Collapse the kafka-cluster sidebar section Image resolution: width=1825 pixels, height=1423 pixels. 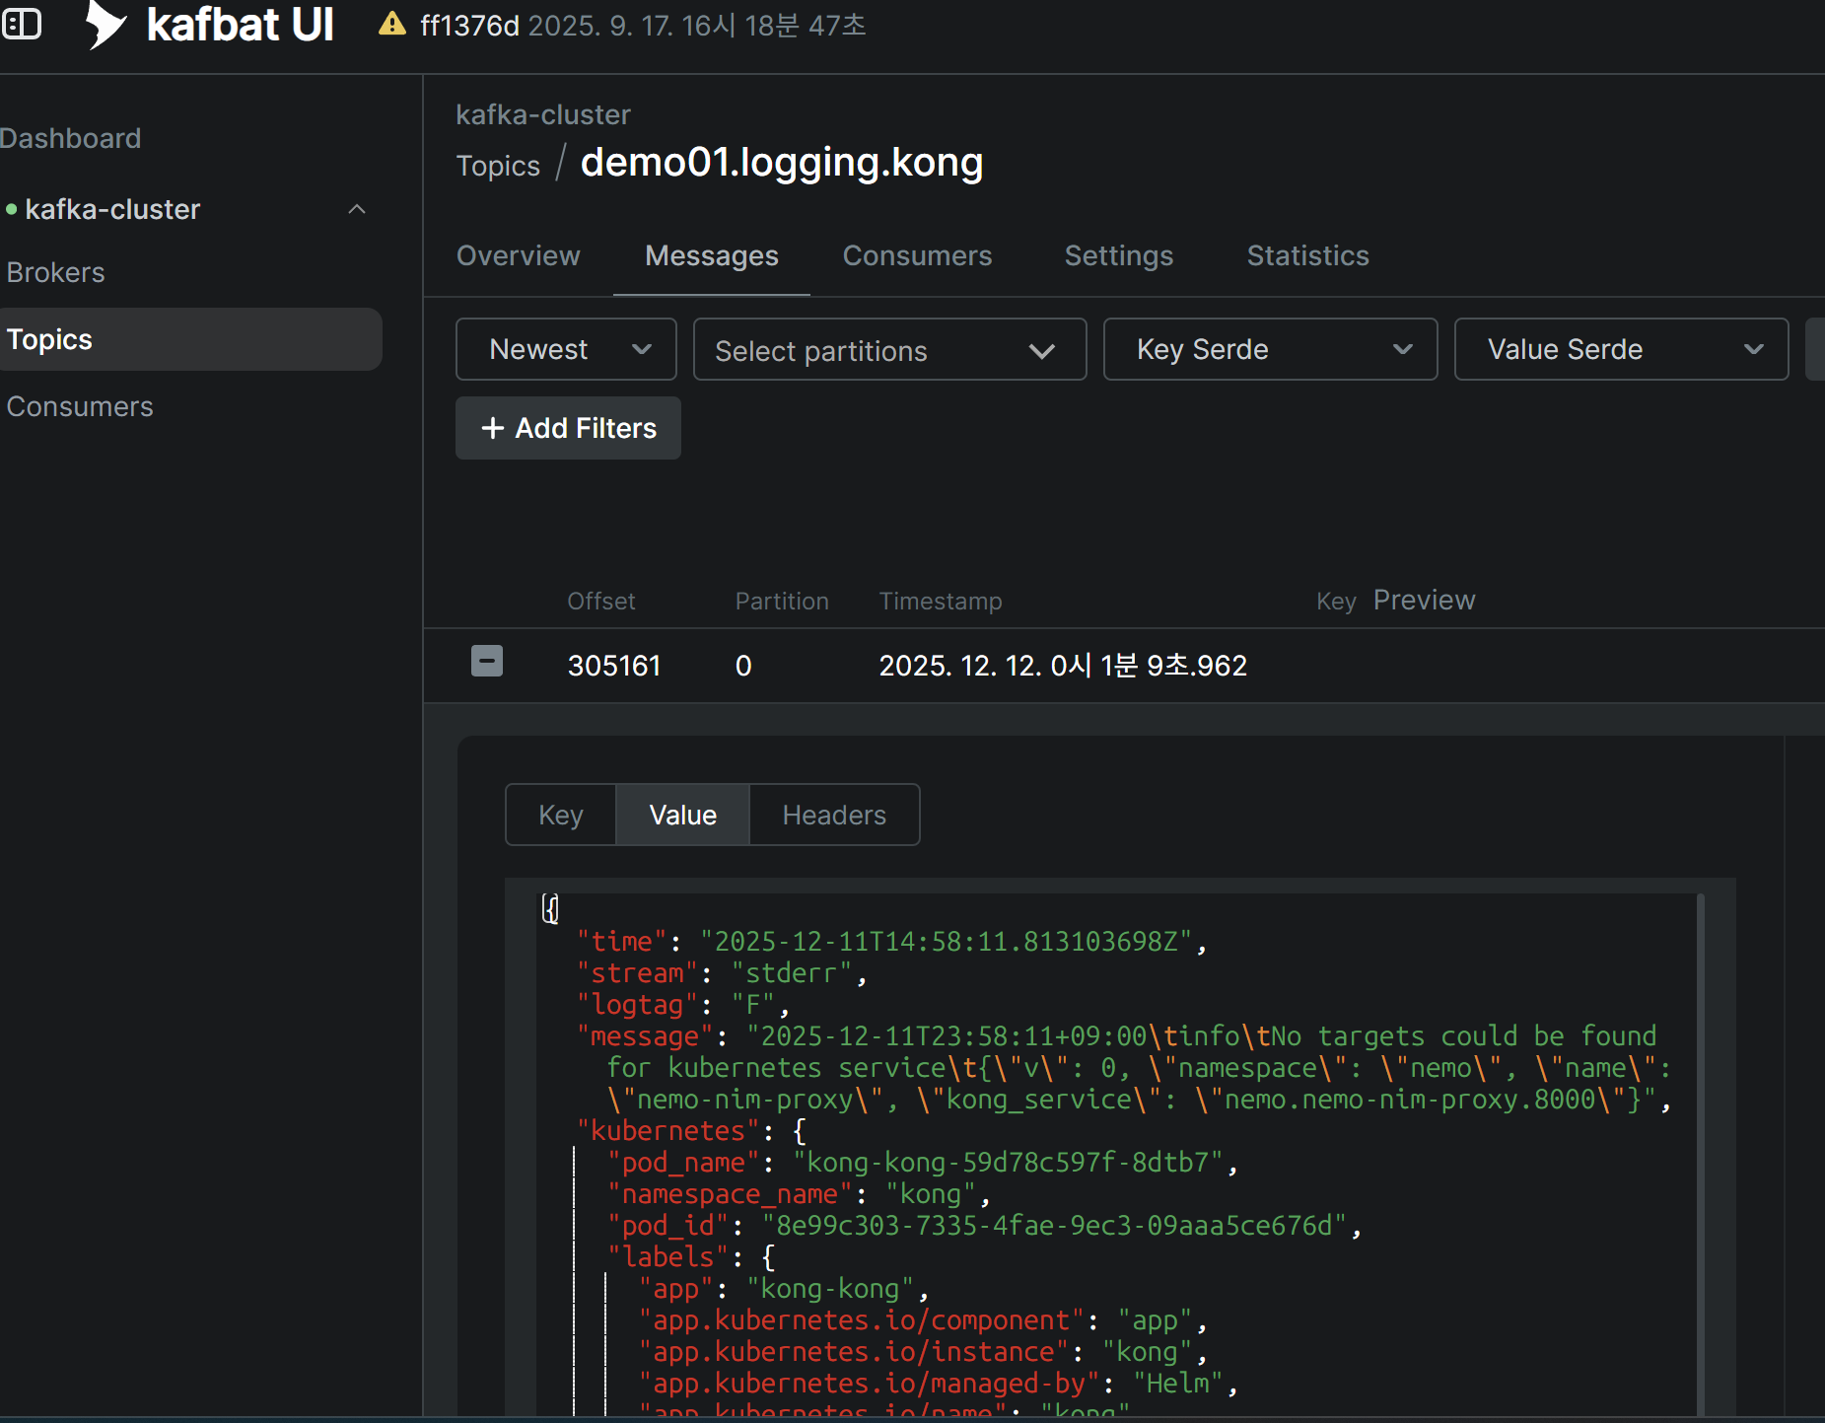tap(357, 209)
